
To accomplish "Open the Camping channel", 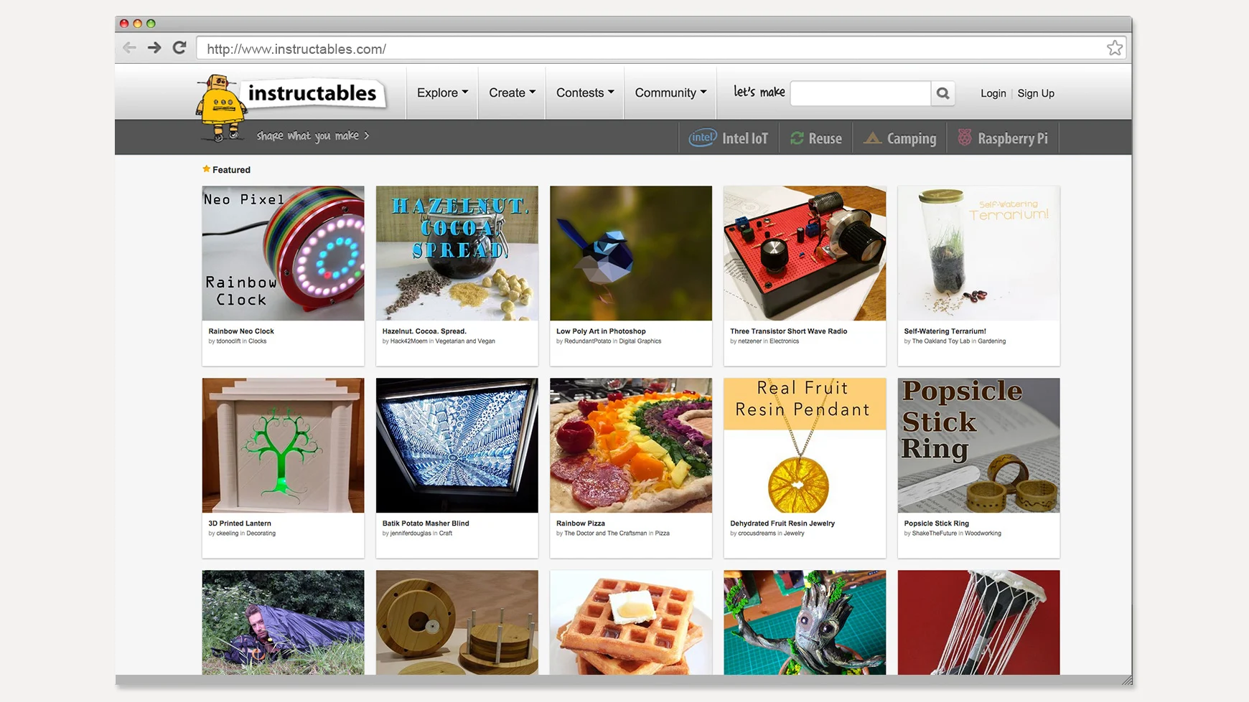I will (x=900, y=138).
